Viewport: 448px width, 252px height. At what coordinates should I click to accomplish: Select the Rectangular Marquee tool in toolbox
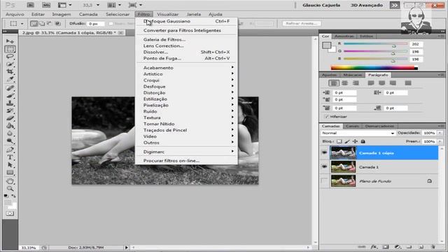coord(10,49)
